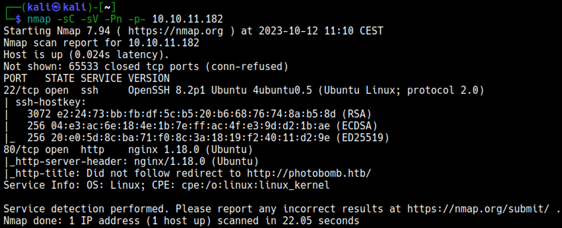The height and width of the screenshot is (228, 562).
Task: Click the Kali skull symbol in prompt
Action: point(56,7)
